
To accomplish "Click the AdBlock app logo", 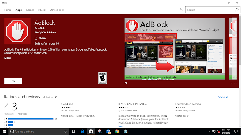I will 17,31.
